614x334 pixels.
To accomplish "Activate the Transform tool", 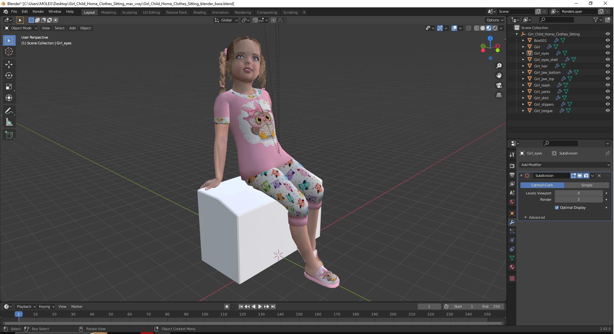I will 9,98.
